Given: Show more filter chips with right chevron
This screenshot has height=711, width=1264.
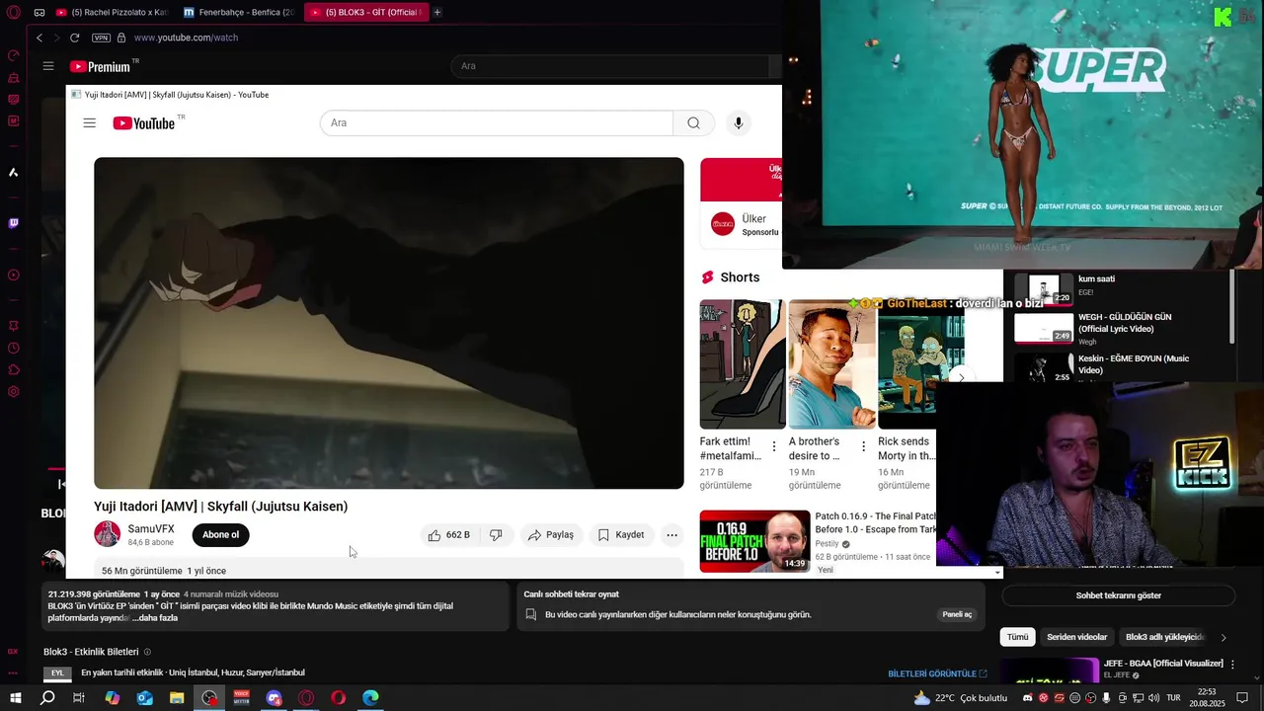Looking at the screenshot, I should coord(1224,638).
